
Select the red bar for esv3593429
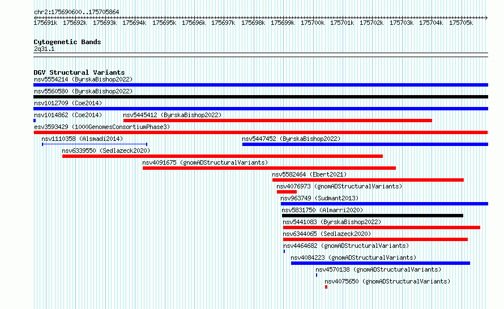260,132
